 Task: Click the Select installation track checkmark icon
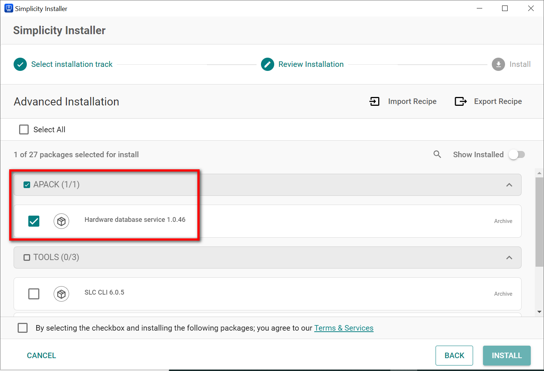20,64
